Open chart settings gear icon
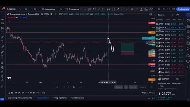The image size is (190, 107). coord(164,9)
